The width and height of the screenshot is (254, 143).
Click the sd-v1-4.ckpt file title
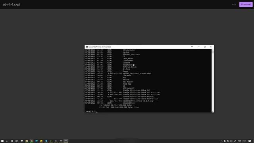11,4
